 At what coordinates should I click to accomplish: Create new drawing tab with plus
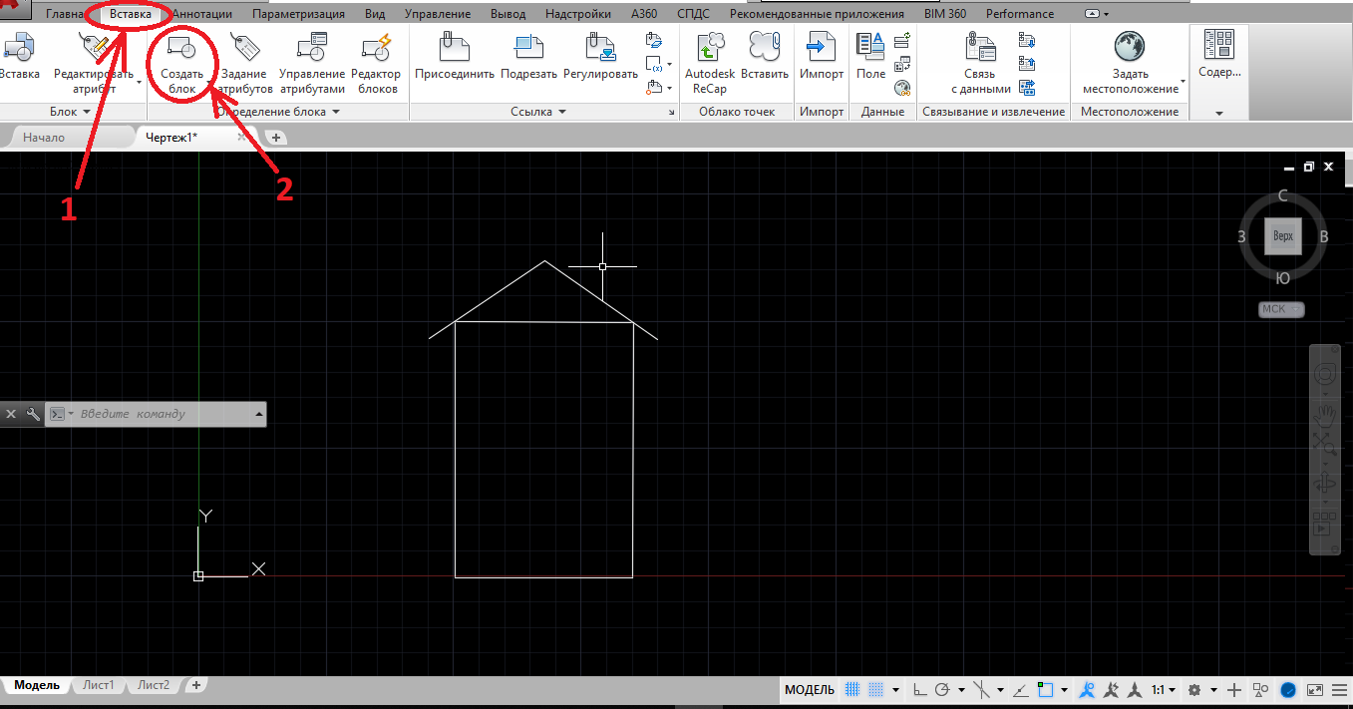pyautogui.click(x=276, y=138)
